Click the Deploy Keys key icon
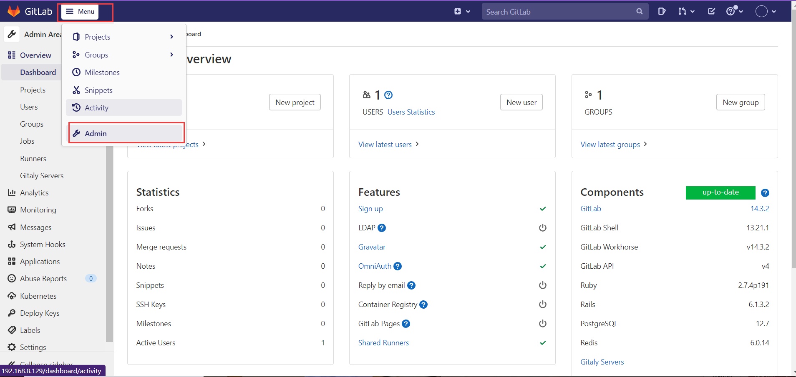This screenshot has width=796, height=377. coord(12,313)
